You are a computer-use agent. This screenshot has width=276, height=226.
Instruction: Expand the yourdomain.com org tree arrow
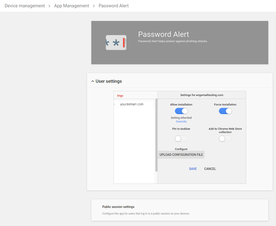(x=115, y=104)
